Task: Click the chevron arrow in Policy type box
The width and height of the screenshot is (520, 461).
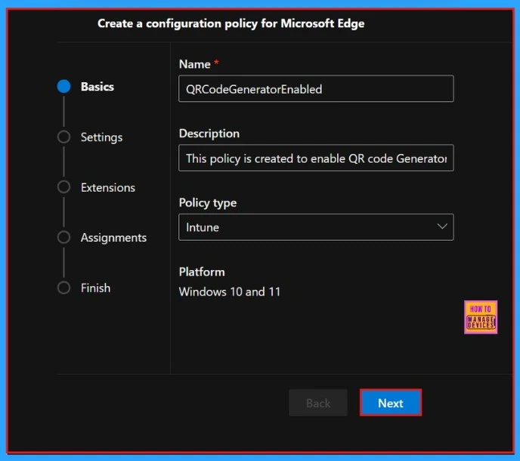Action: pyautogui.click(x=442, y=226)
